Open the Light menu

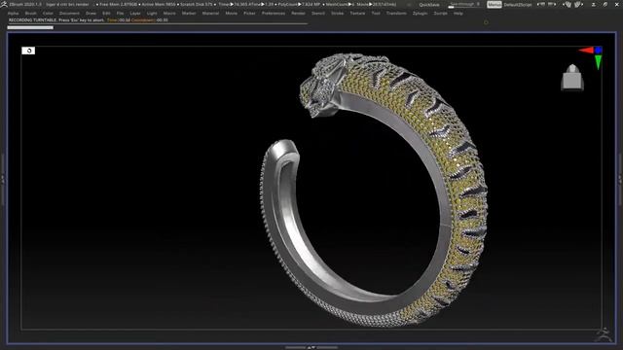[152, 13]
